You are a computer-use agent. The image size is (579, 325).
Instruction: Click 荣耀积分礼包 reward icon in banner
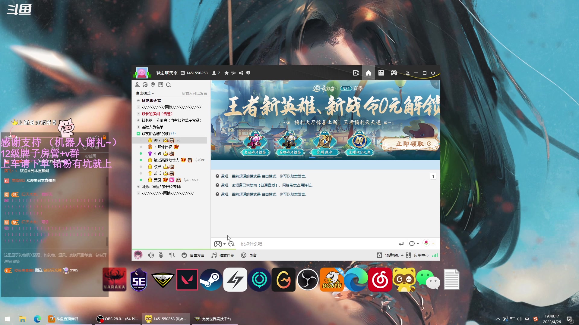click(359, 143)
